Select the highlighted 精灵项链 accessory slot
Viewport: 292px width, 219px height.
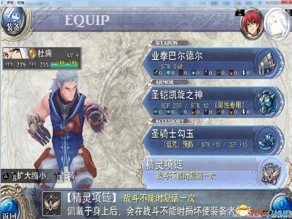click(214, 173)
